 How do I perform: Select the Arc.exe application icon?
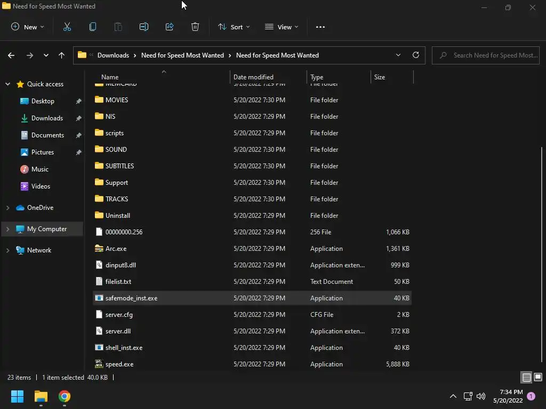point(99,248)
